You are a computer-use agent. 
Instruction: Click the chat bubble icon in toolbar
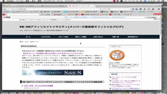click(x=149, y=9)
